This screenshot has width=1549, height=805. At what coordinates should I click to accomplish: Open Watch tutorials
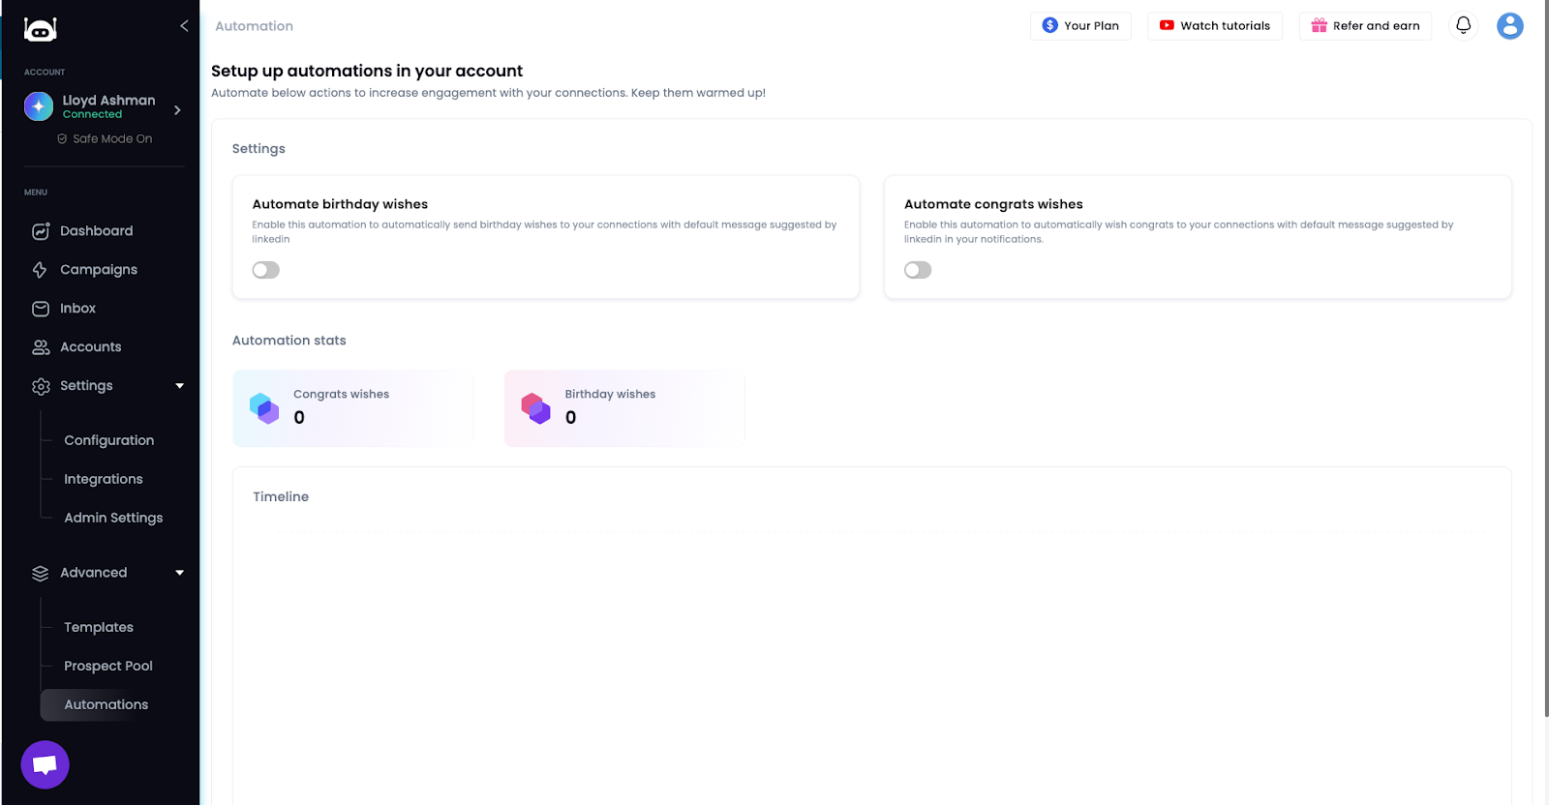coord(1215,26)
